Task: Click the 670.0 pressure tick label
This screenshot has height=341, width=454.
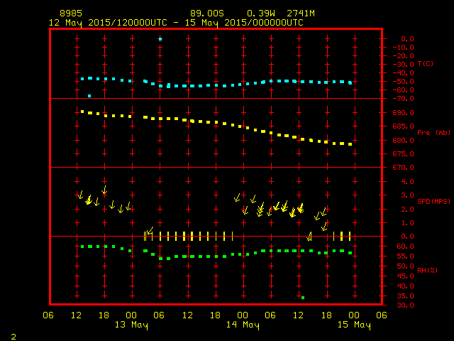Action: (x=404, y=168)
